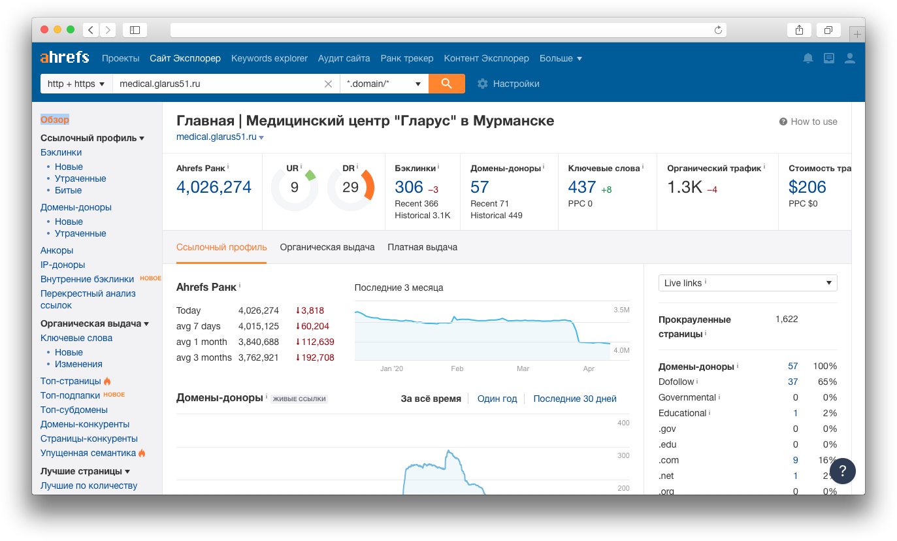Open Домены-конкуренты in the sidebar
The image size is (897, 541).
[x=85, y=424]
